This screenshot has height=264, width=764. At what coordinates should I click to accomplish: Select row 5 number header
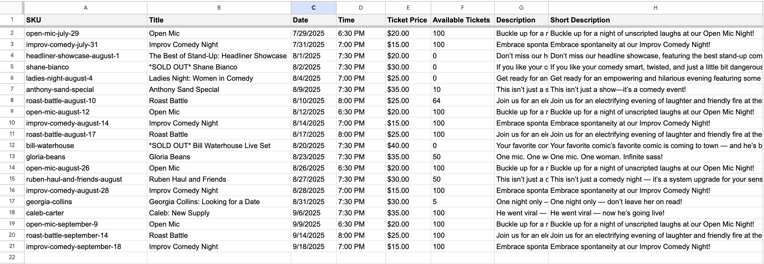pyautogui.click(x=12, y=67)
